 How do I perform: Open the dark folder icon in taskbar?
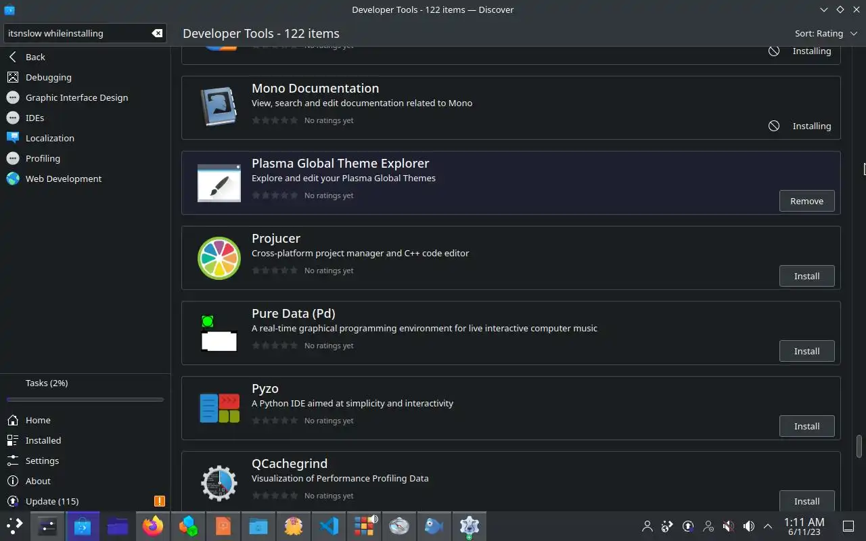pyautogui.click(x=118, y=525)
